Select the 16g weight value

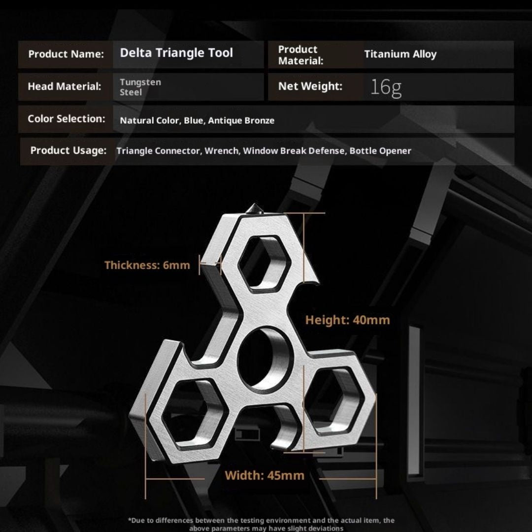pyautogui.click(x=386, y=87)
